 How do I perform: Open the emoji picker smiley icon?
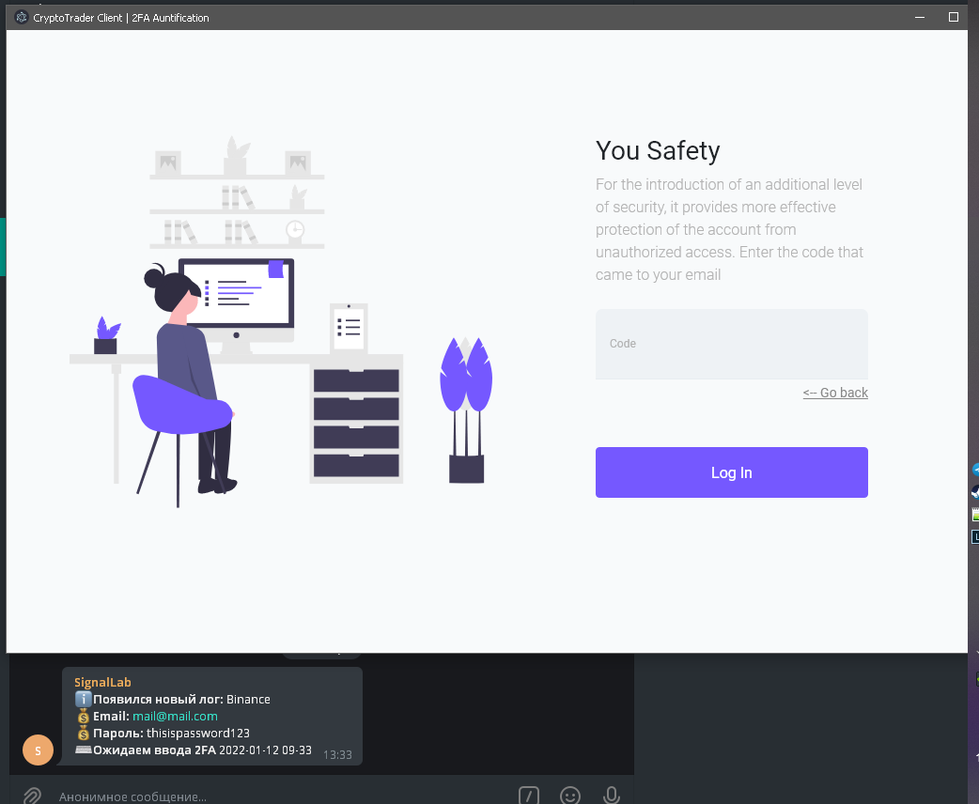[570, 796]
